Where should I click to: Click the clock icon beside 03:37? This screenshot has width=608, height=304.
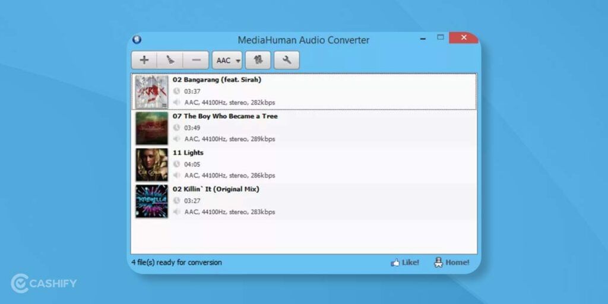[x=177, y=91]
